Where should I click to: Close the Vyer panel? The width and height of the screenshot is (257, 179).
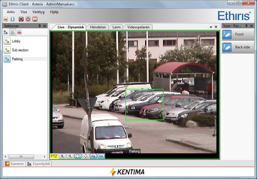point(251,26)
